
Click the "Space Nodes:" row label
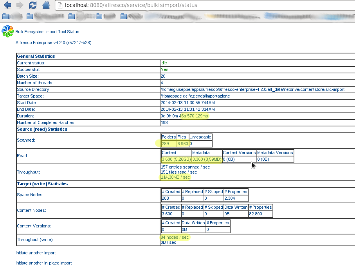point(31,195)
